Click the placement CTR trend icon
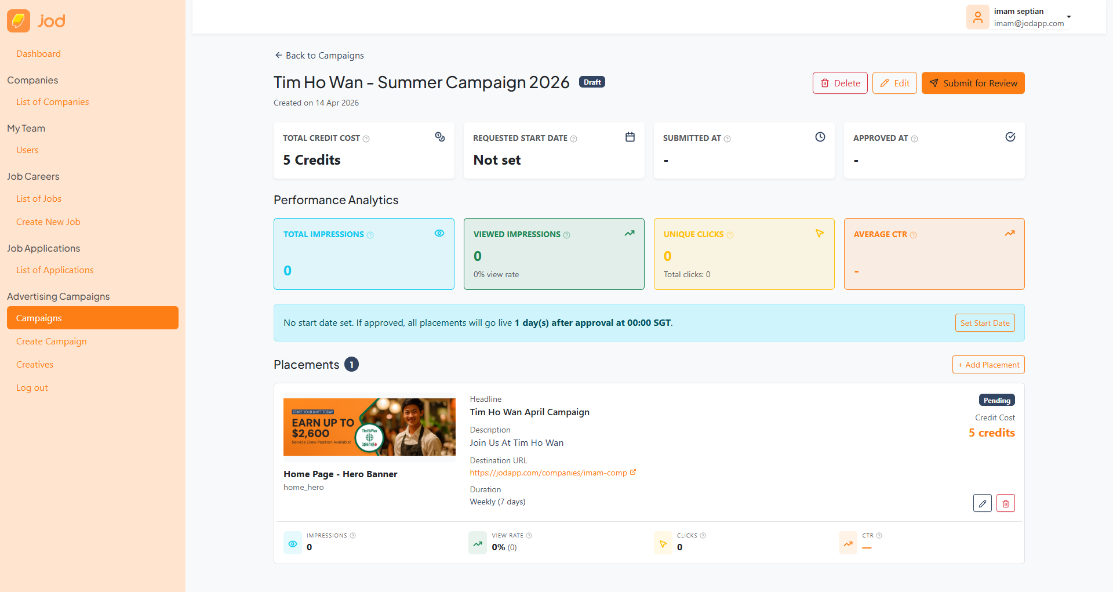1113x592 pixels. click(x=848, y=543)
